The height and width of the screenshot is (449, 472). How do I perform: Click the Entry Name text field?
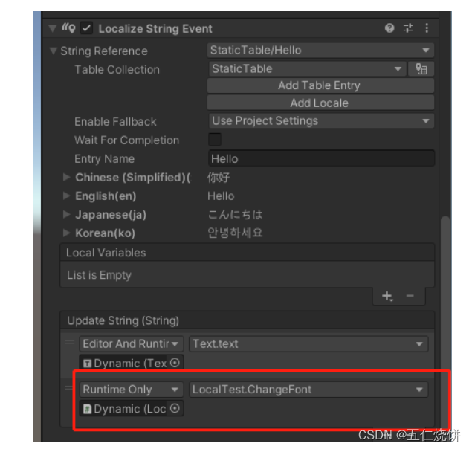click(321, 158)
